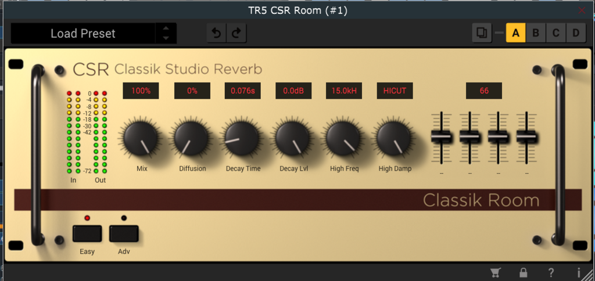The height and width of the screenshot is (281, 595).
Task: Click the Classik Room name banner
Action: [298, 200]
